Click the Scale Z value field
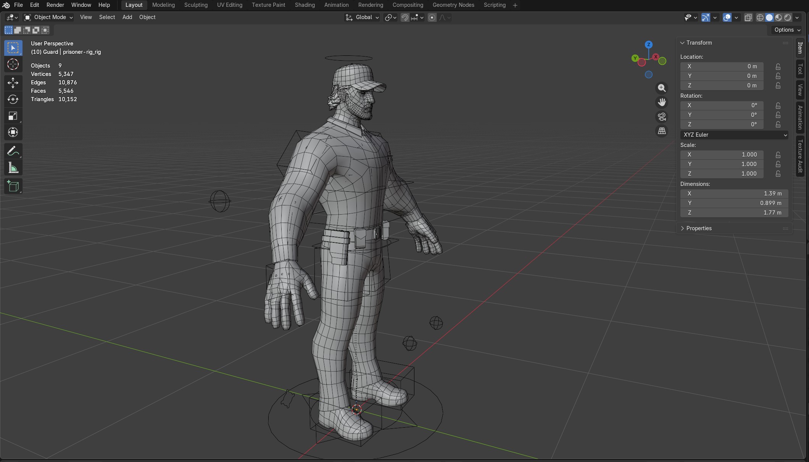This screenshot has width=809, height=462. 722,174
